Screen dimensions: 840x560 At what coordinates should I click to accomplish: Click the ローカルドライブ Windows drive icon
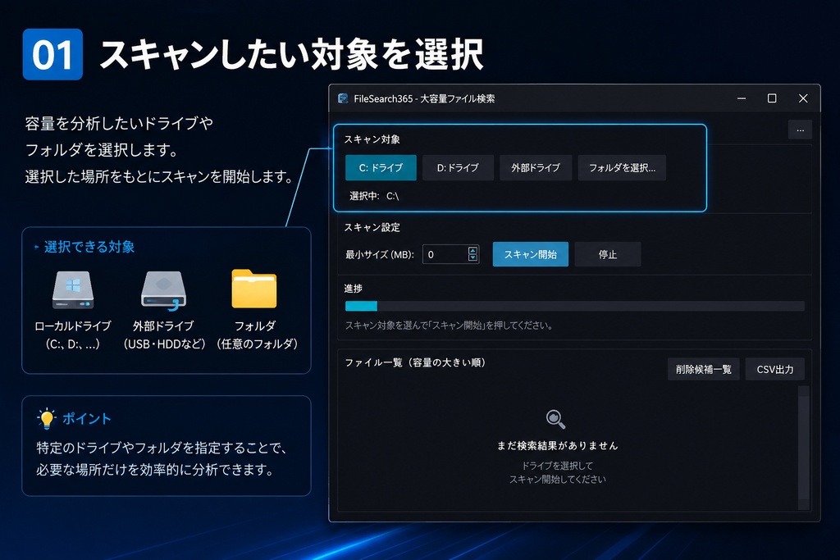pyautogui.click(x=73, y=289)
